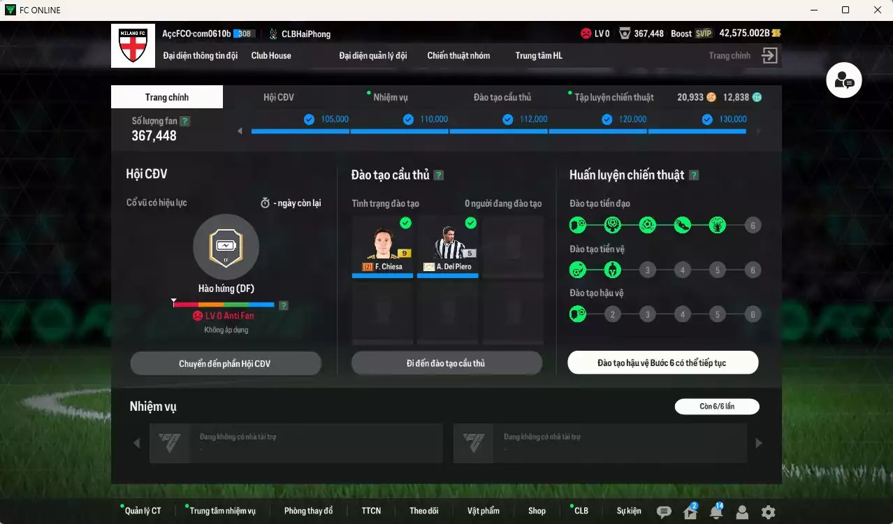Click Chuyển đến phần Hội CĐV

(x=226, y=363)
